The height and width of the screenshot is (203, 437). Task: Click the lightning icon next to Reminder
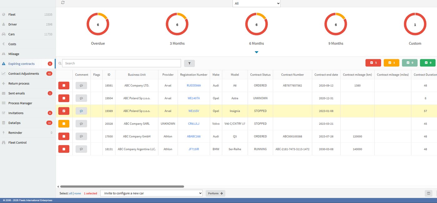(3, 133)
